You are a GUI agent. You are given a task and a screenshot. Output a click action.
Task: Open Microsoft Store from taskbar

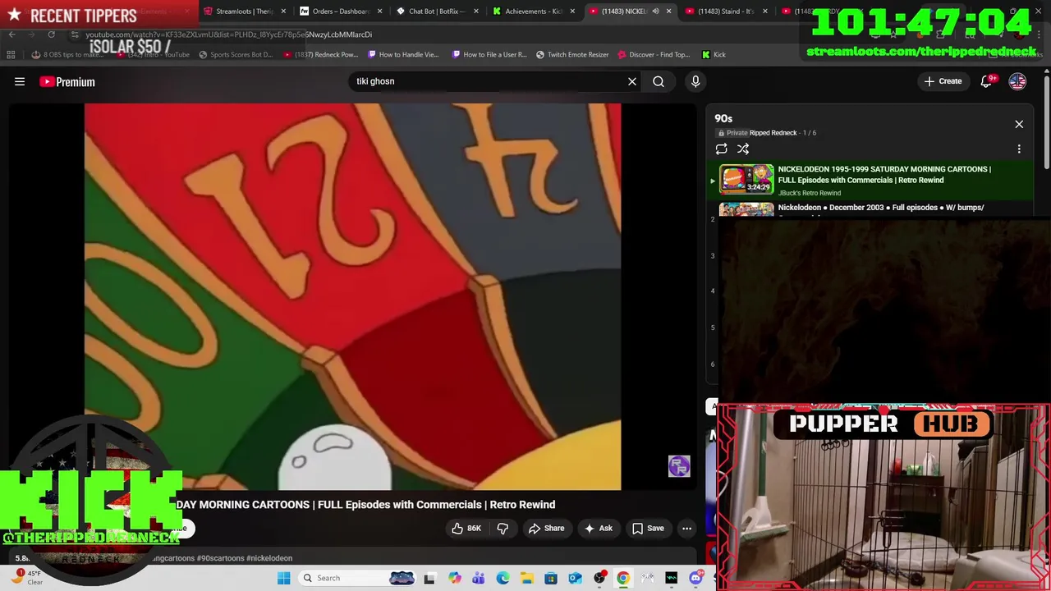coord(551,579)
